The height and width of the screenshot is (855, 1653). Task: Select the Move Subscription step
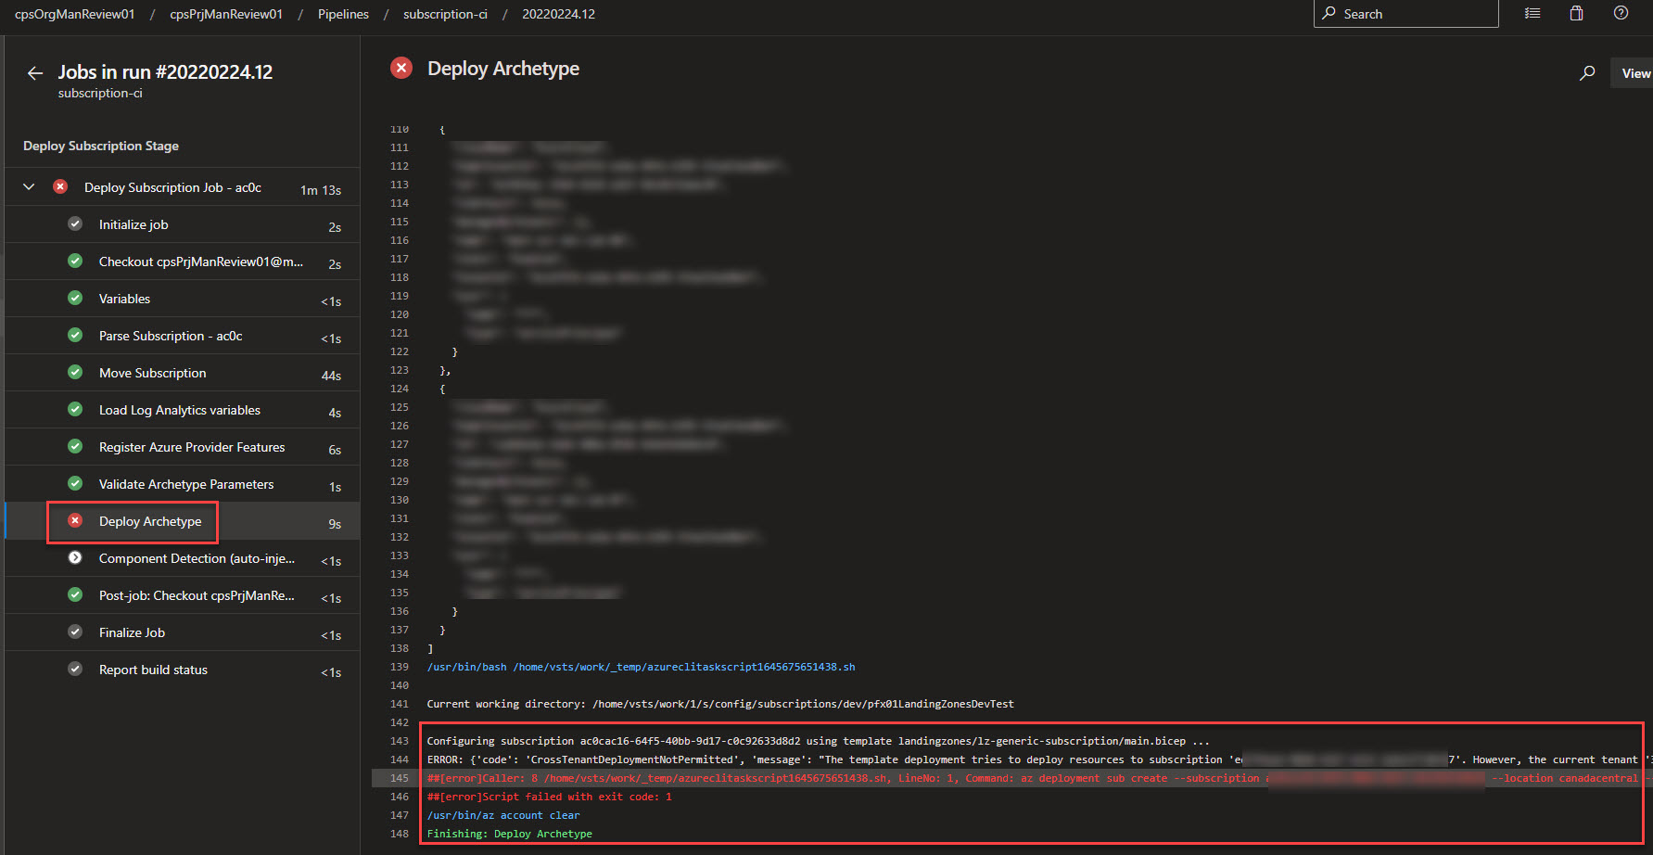click(183, 373)
